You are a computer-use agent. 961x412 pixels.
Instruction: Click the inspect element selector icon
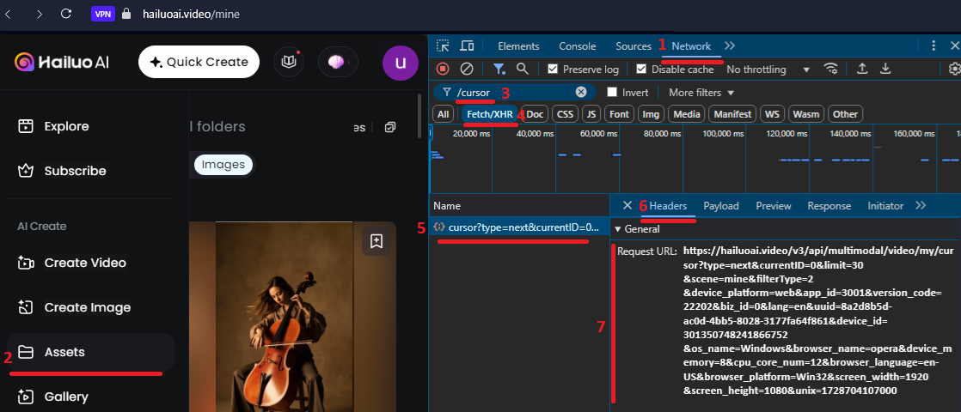tap(443, 46)
